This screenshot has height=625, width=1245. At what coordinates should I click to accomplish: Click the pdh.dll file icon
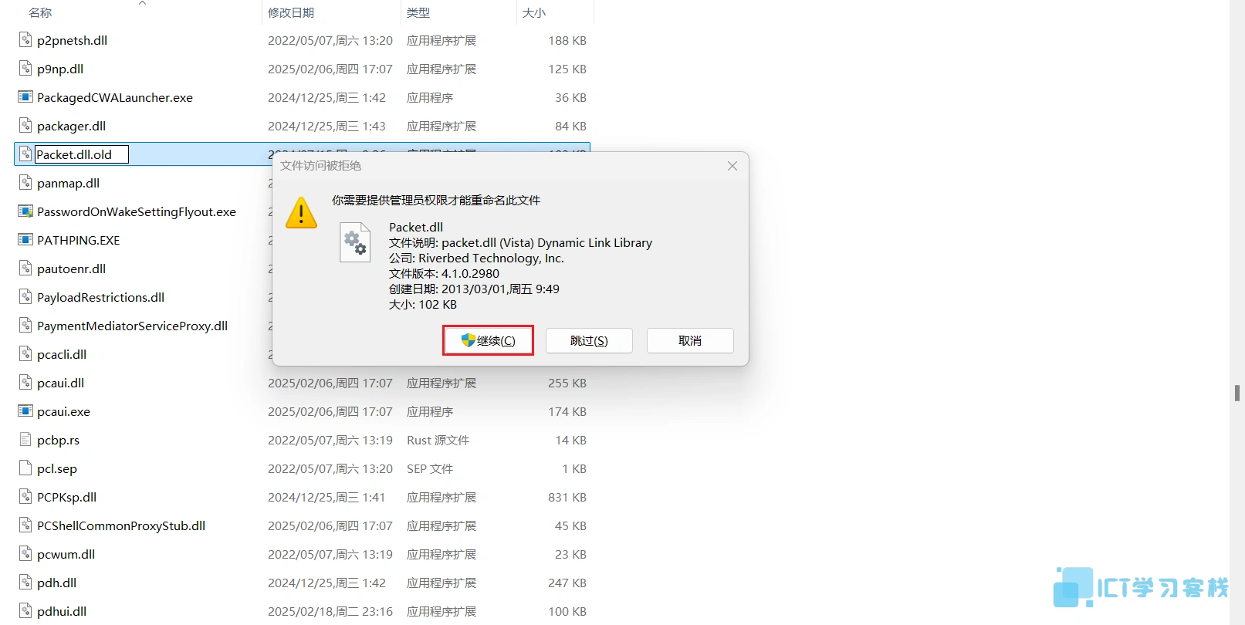(x=25, y=583)
